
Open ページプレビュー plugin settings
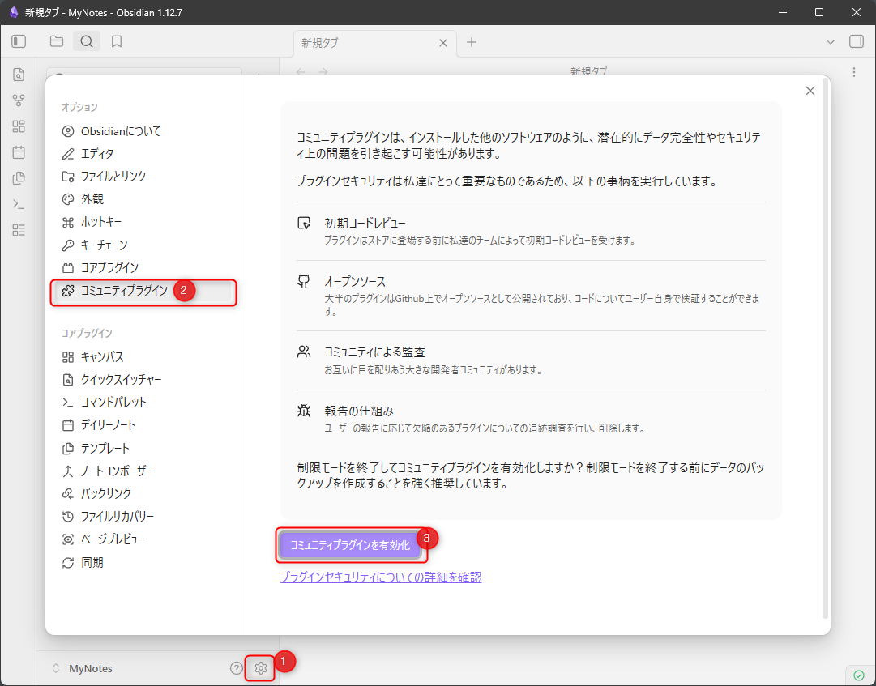tap(144, 539)
